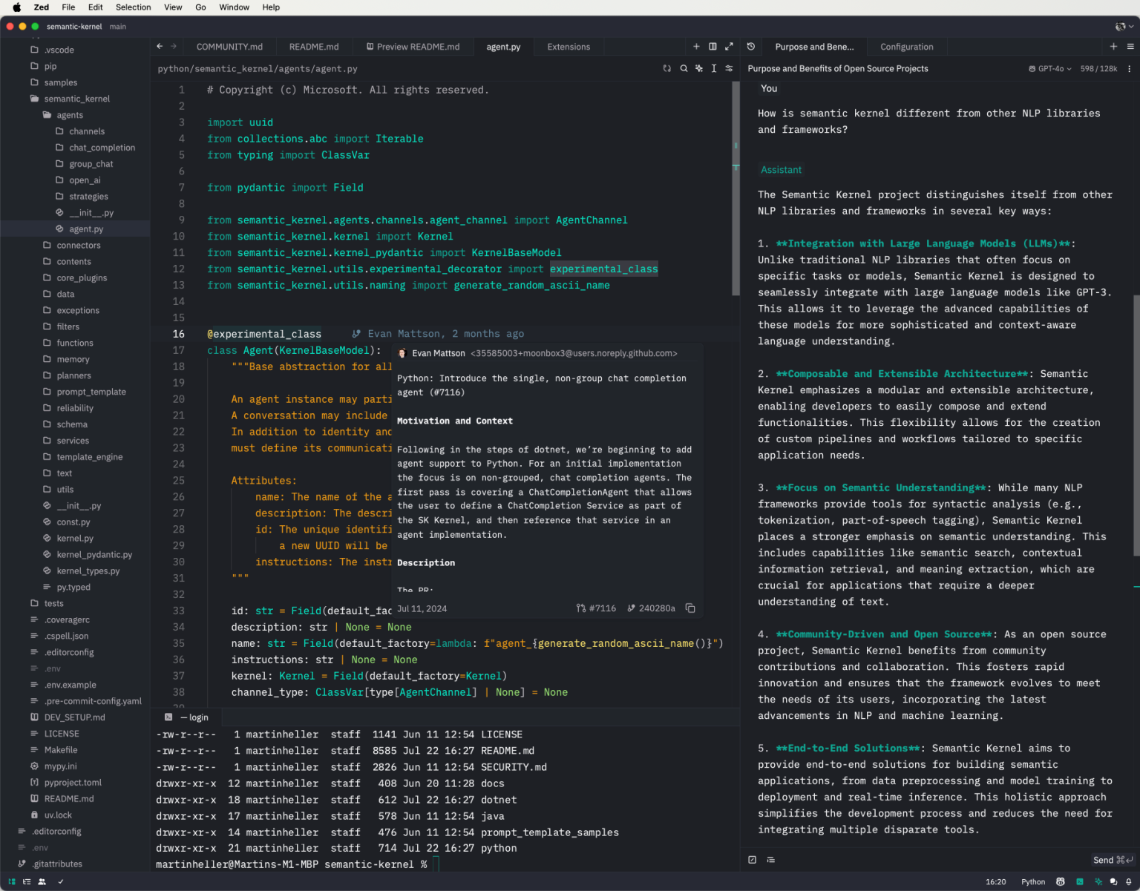Toggle the left dock panel icon
The width and height of the screenshot is (1140, 891).
click(x=12, y=882)
